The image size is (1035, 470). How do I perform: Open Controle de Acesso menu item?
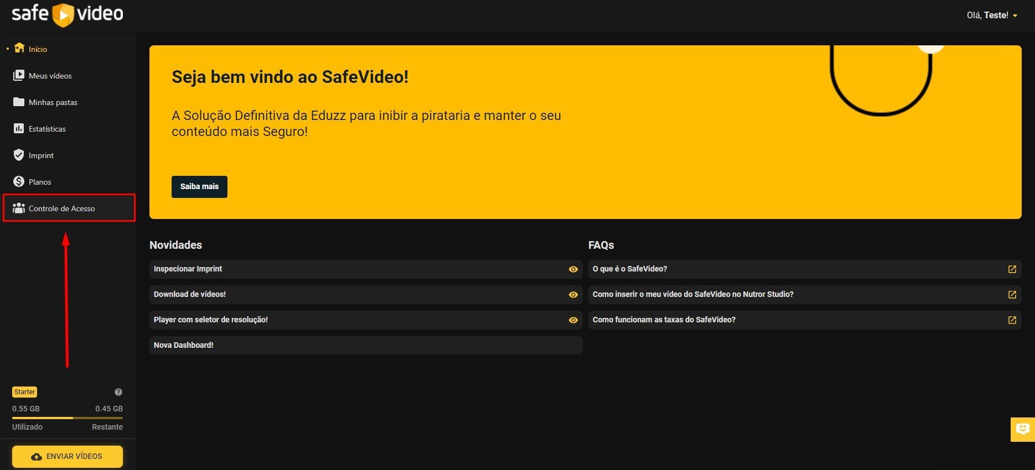point(61,208)
